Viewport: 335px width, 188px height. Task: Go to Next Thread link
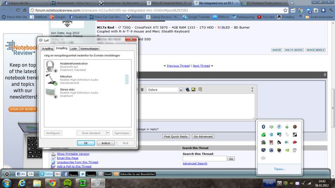click(201, 66)
